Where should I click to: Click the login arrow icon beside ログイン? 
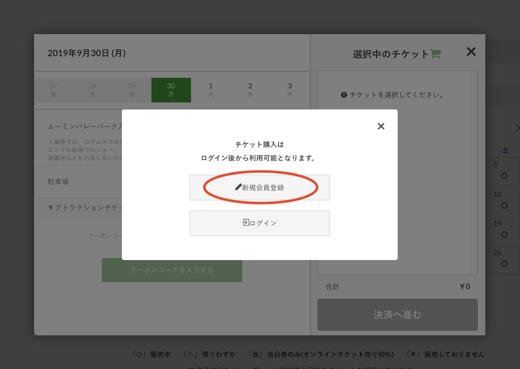[x=246, y=222]
